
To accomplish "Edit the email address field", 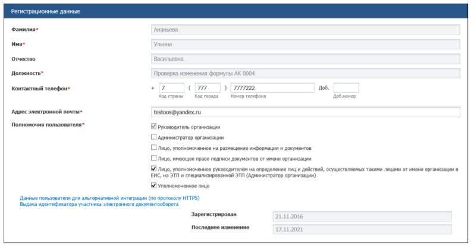I will pos(306,112).
